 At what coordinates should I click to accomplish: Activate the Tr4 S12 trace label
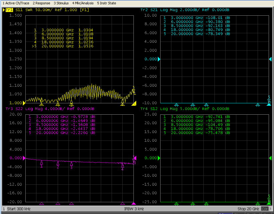(144, 109)
